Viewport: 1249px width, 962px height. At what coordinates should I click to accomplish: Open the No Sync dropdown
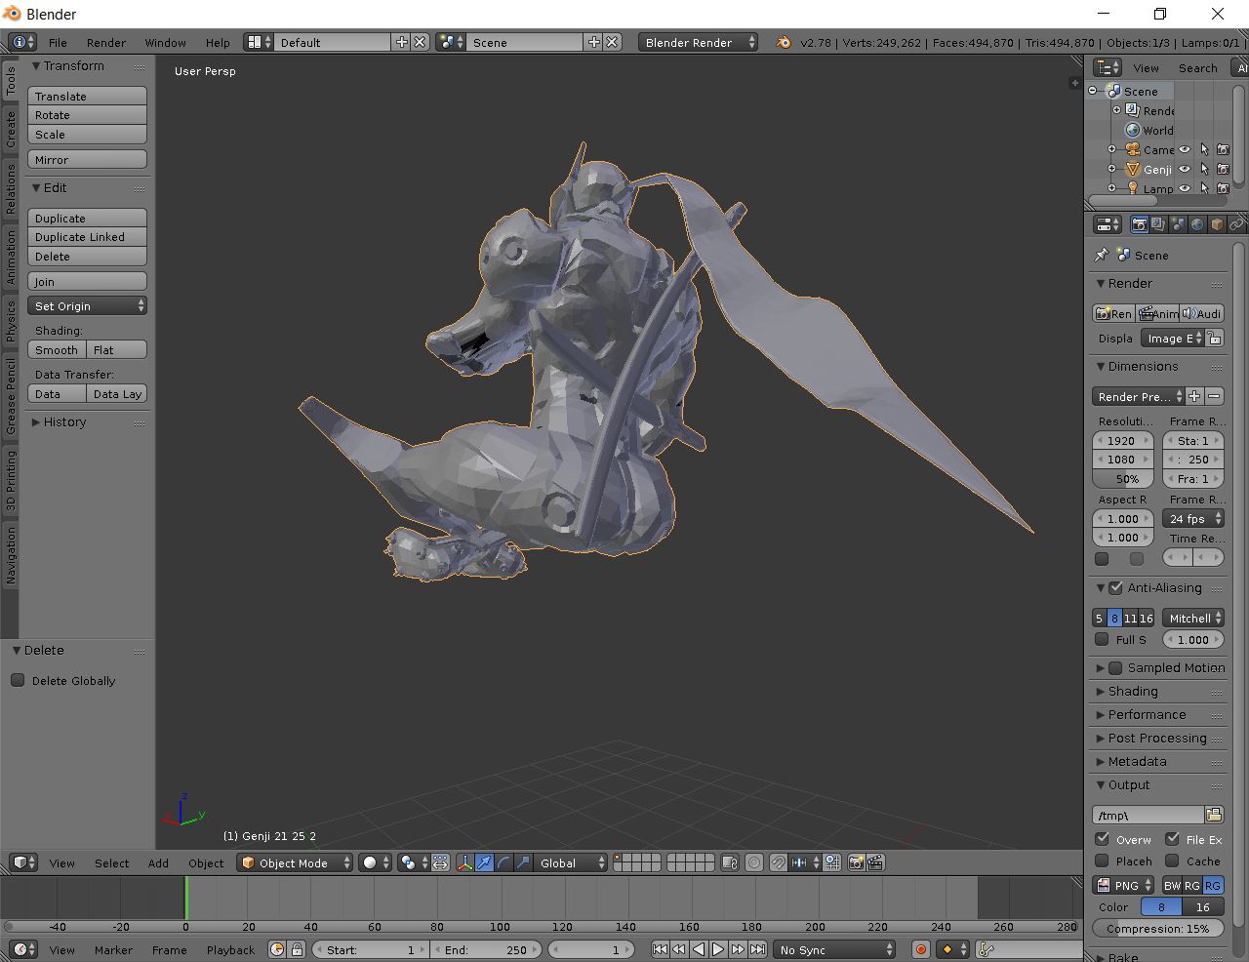[x=834, y=949]
